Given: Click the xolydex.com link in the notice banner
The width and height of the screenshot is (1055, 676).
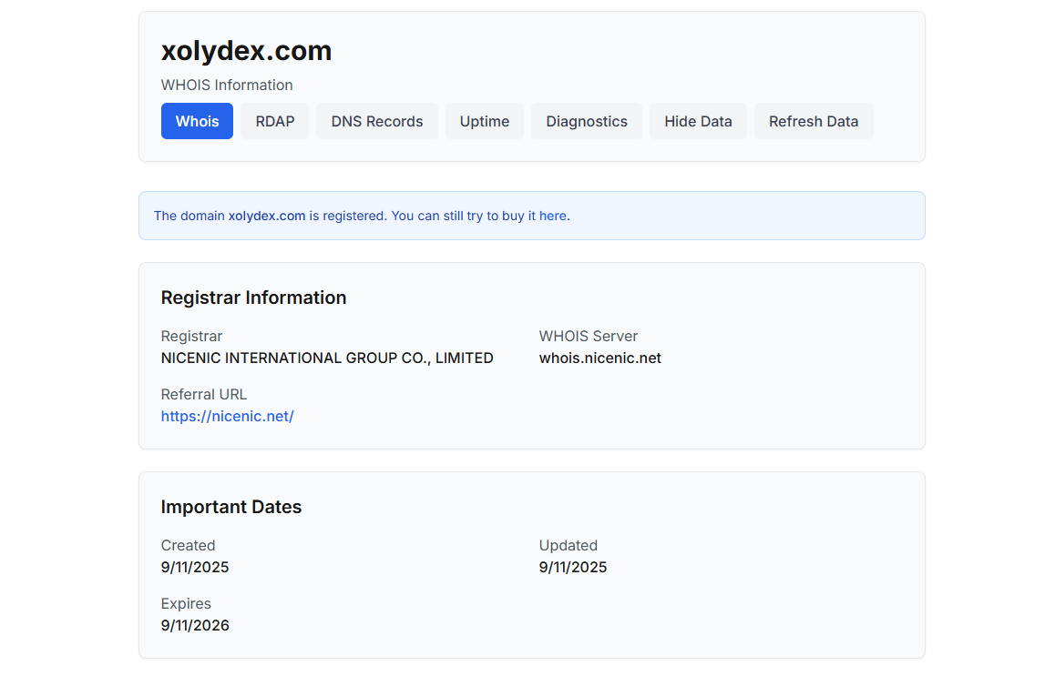Looking at the screenshot, I should tap(266, 216).
